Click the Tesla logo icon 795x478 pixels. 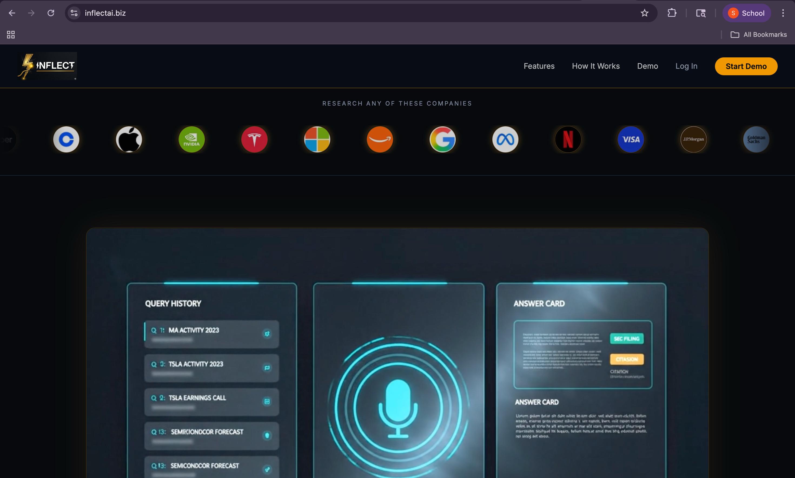click(x=254, y=139)
